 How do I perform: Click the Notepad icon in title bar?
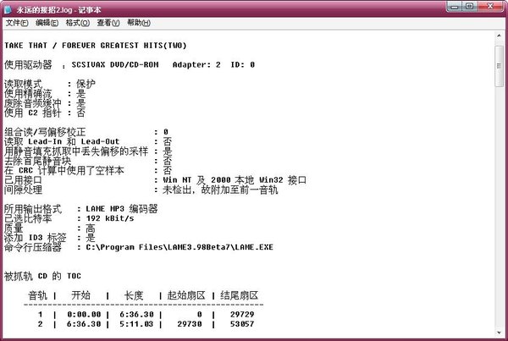[8, 9]
